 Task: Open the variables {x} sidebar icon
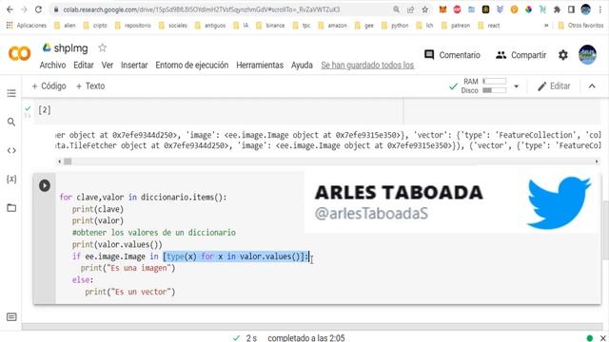[x=11, y=180]
